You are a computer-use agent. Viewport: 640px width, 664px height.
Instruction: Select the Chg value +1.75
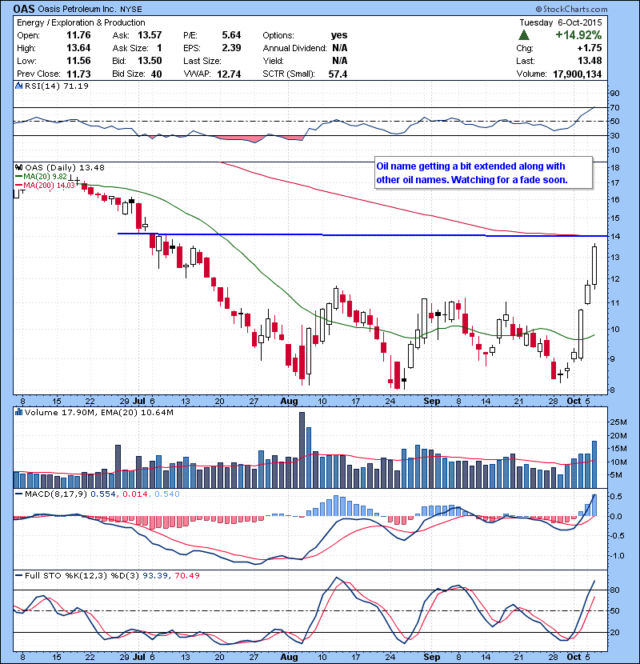589,48
